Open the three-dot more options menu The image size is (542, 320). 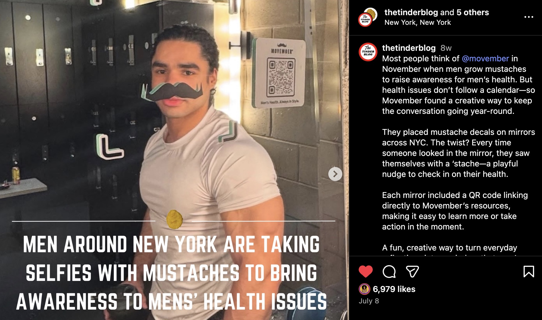coord(529,17)
